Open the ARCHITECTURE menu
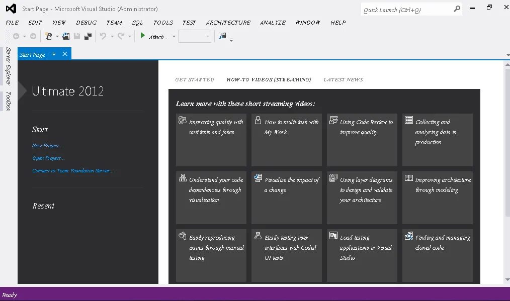 [x=228, y=23]
